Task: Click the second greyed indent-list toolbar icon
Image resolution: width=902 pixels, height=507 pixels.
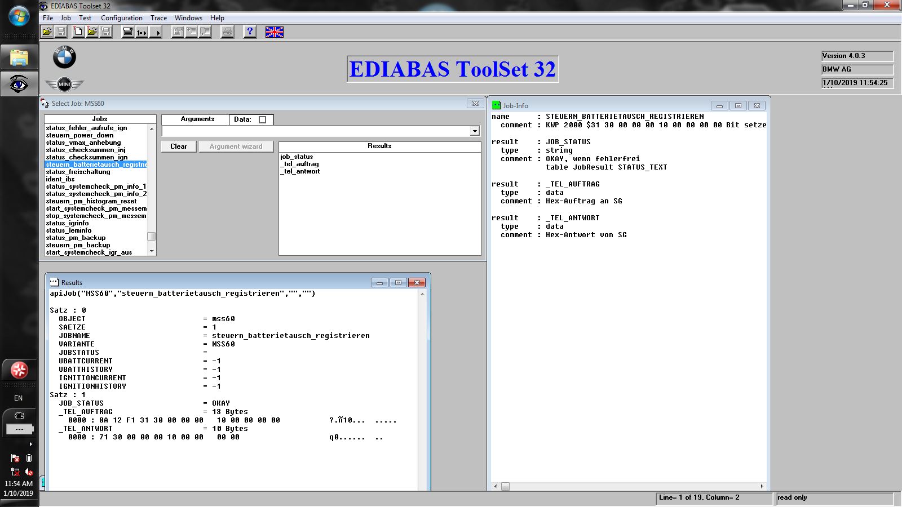Action: (x=191, y=32)
